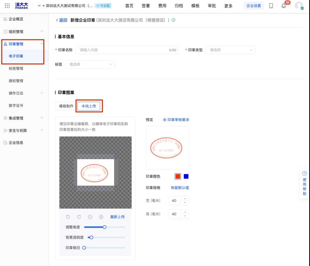Image resolution: width=310 pixels, height=266 pixels.
Task: Open 更多 in top navigation
Action: (228, 6)
